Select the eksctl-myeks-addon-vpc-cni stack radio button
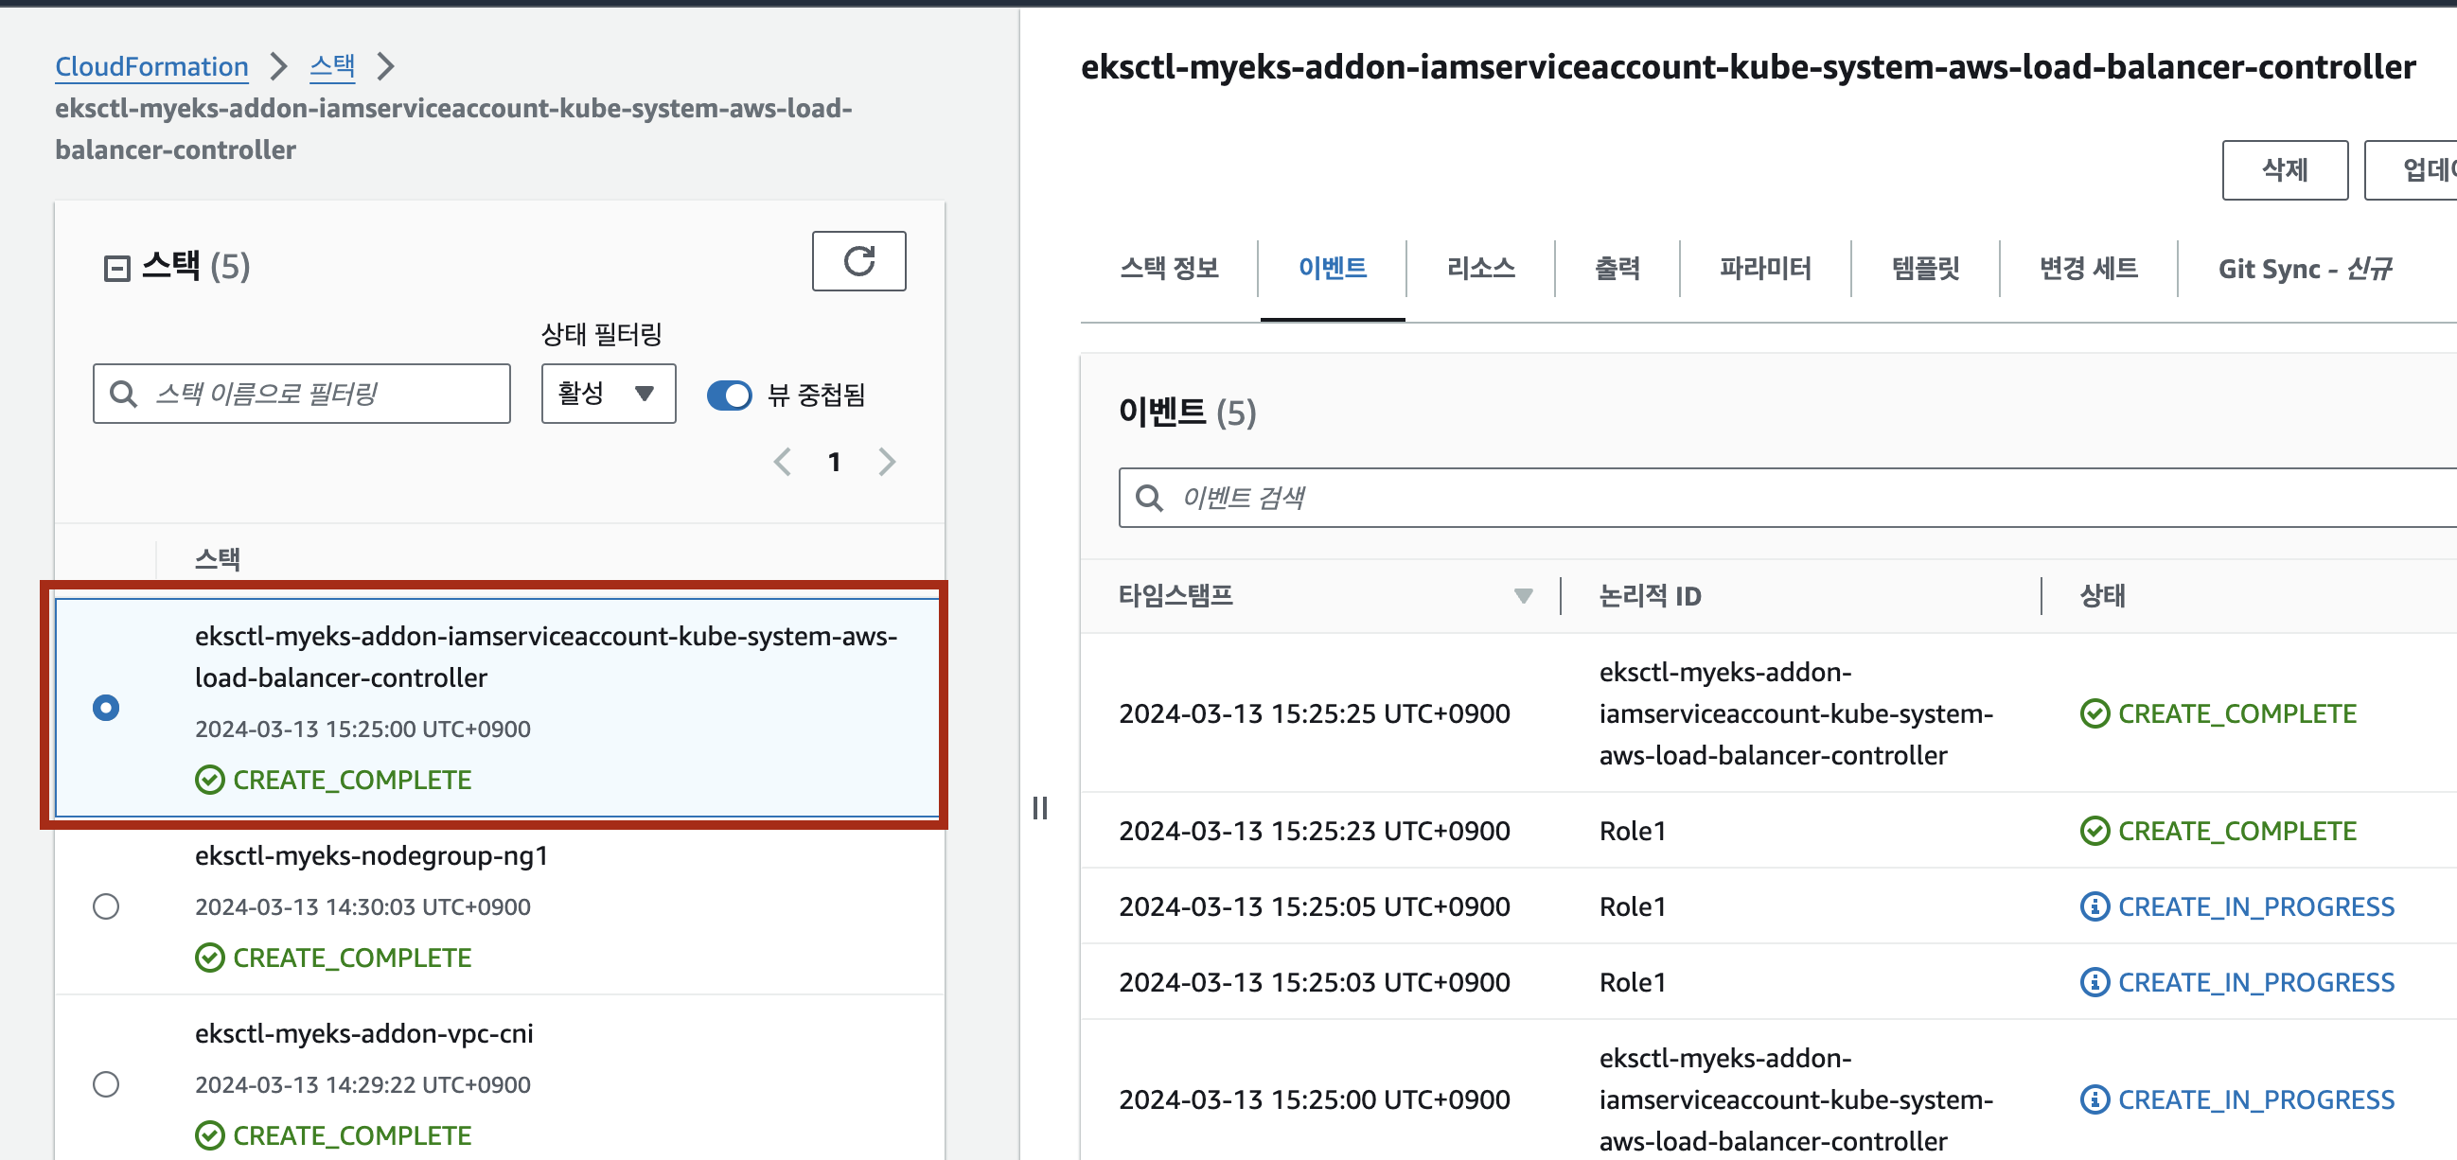This screenshot has width=2457, height=1160. (x=106, y=1083)
